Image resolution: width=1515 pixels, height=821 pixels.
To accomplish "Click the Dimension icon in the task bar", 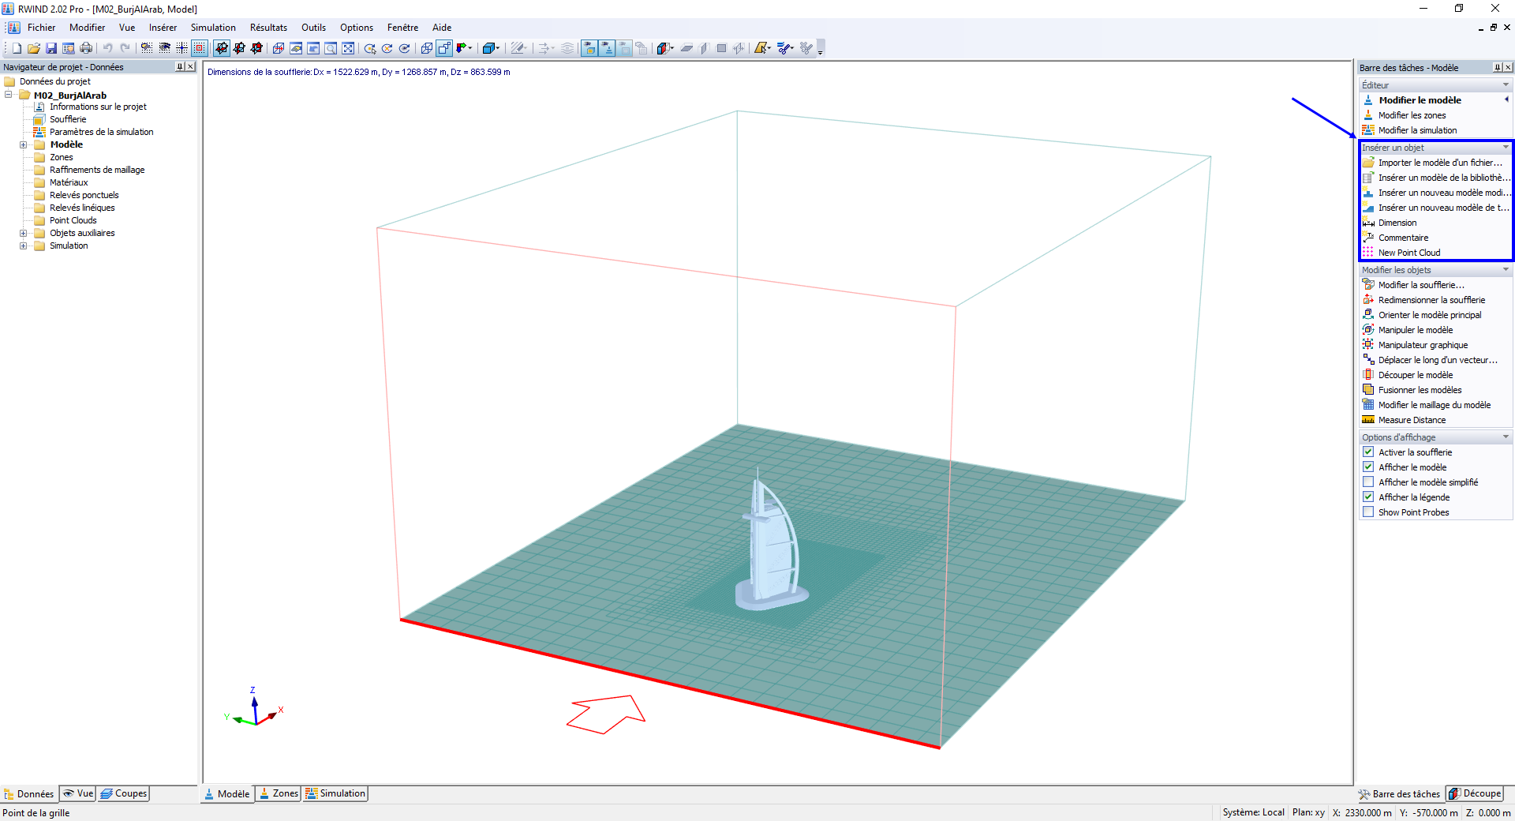I will tap(1368, 223).
